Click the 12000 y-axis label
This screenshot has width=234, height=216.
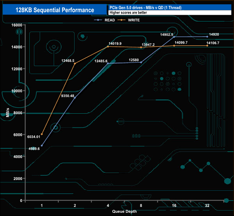(17, 69)
